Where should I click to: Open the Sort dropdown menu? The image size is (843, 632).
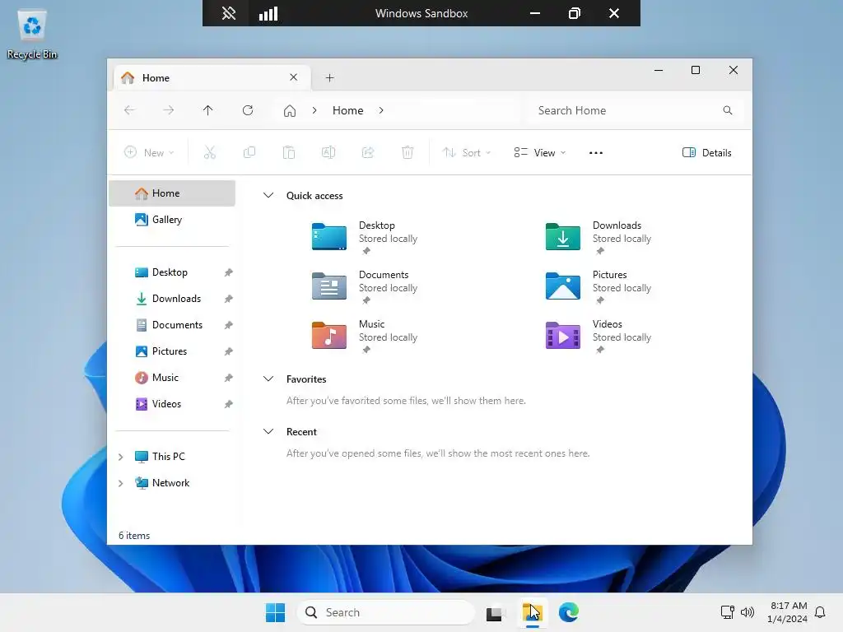466,152
